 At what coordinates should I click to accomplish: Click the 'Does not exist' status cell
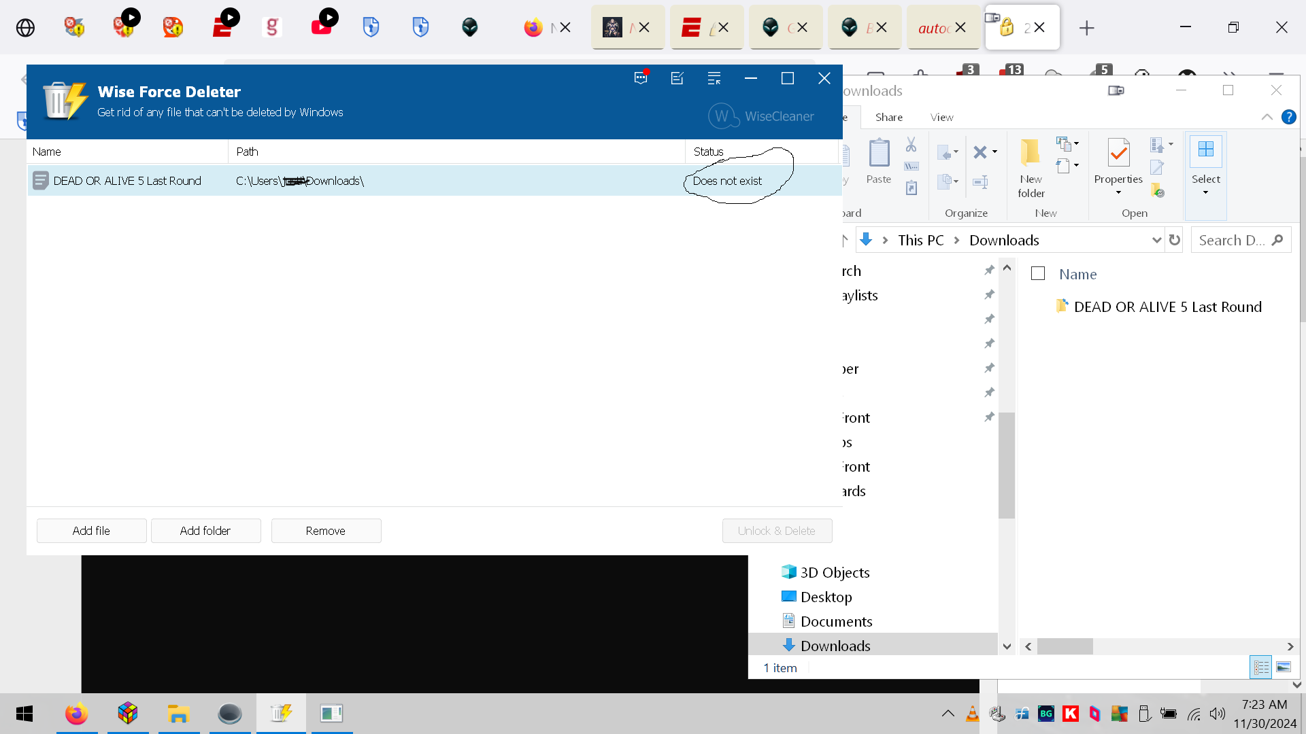coord(727,181)
